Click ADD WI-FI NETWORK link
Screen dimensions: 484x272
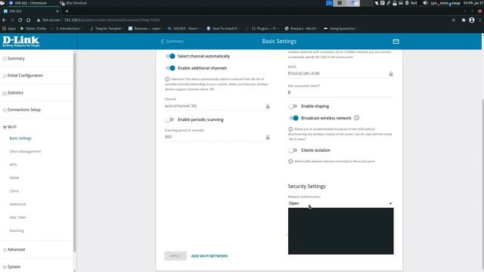point(209,256)
